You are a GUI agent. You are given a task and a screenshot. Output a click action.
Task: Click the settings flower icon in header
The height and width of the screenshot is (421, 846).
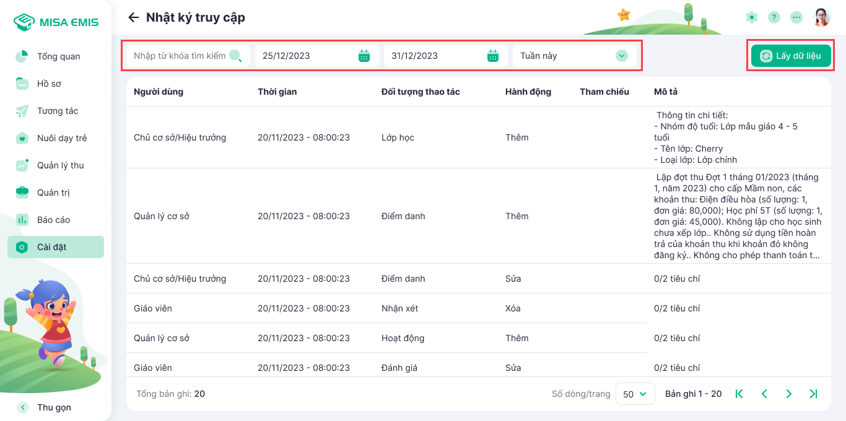[x=752, y=17]
